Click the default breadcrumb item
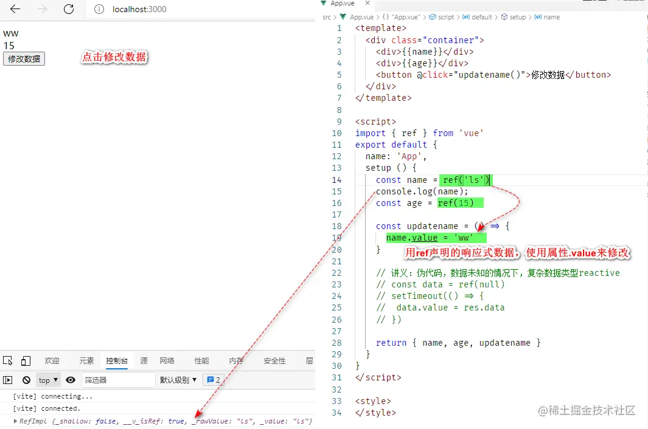Screen dimensions: 648x429 (477, 17)
